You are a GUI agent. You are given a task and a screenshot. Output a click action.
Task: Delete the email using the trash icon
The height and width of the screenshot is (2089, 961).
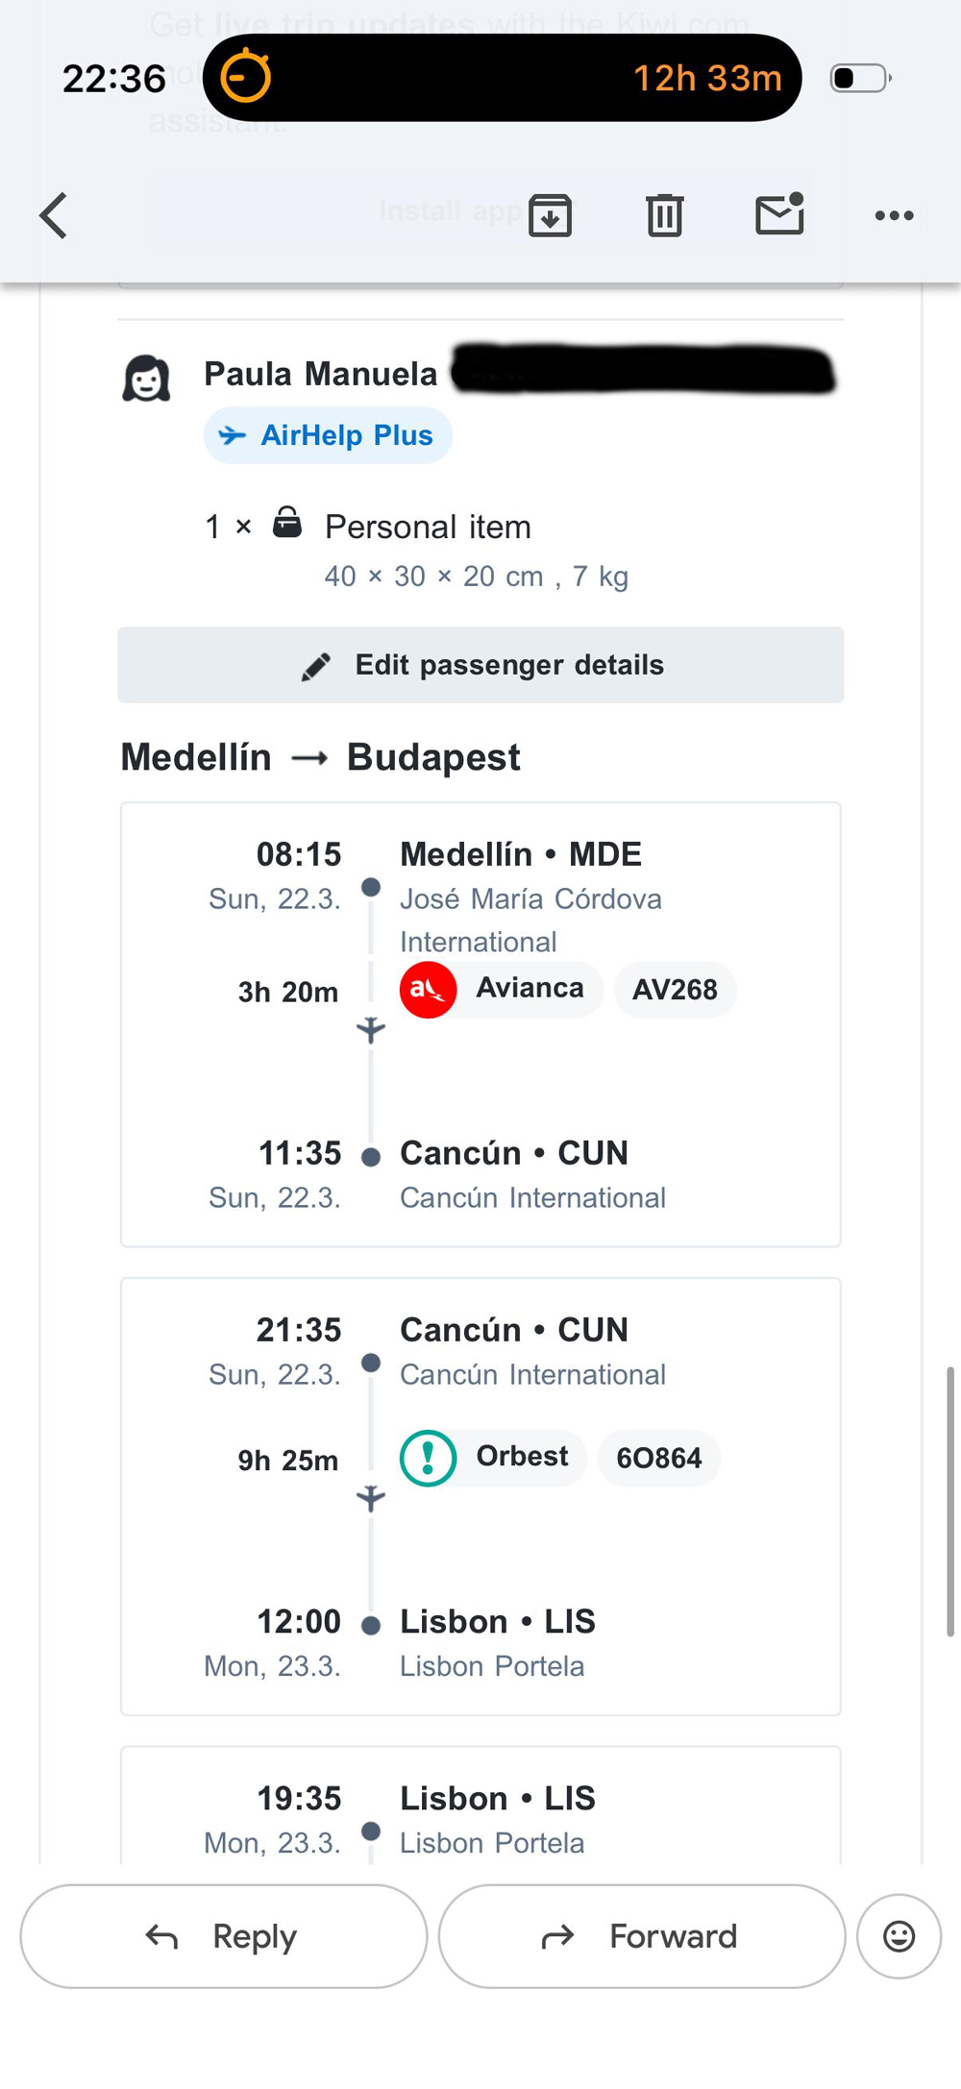click(664, 215)
